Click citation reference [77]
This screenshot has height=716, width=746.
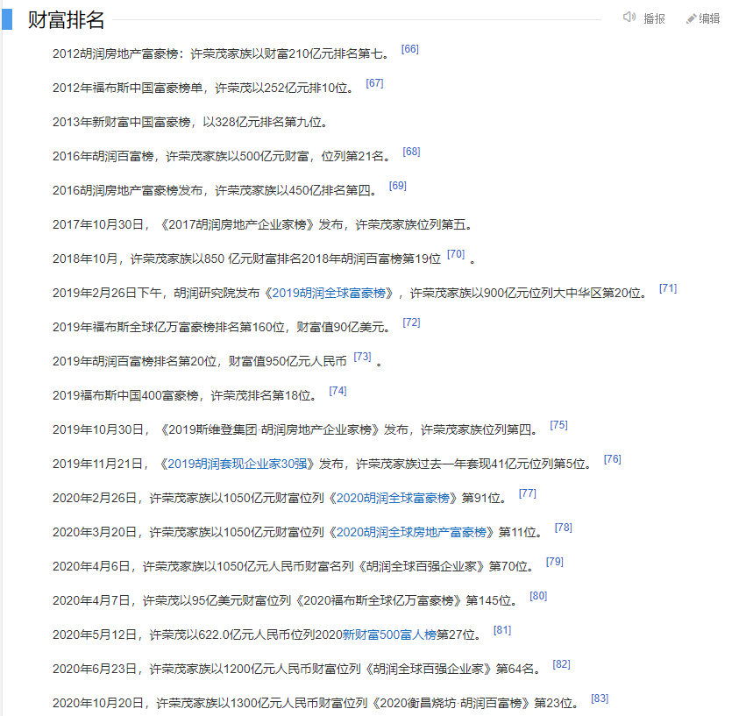click(527, 493)
